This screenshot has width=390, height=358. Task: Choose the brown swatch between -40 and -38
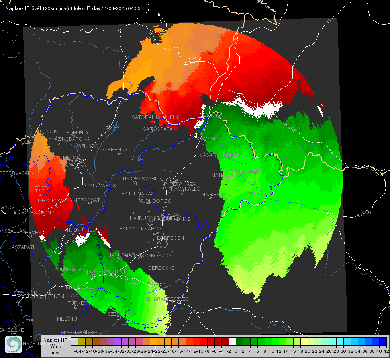96,341
